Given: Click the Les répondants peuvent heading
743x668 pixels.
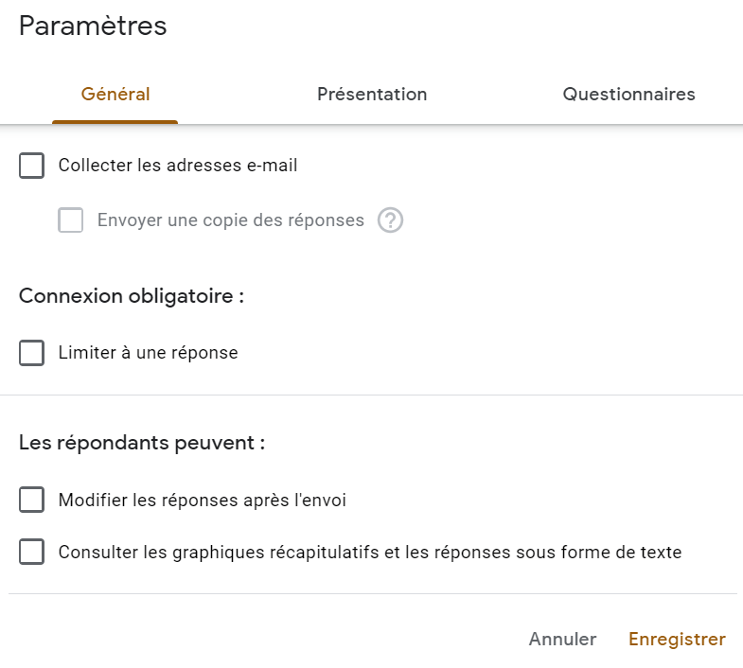Looking at the screenshot, I should pos(142,443).
